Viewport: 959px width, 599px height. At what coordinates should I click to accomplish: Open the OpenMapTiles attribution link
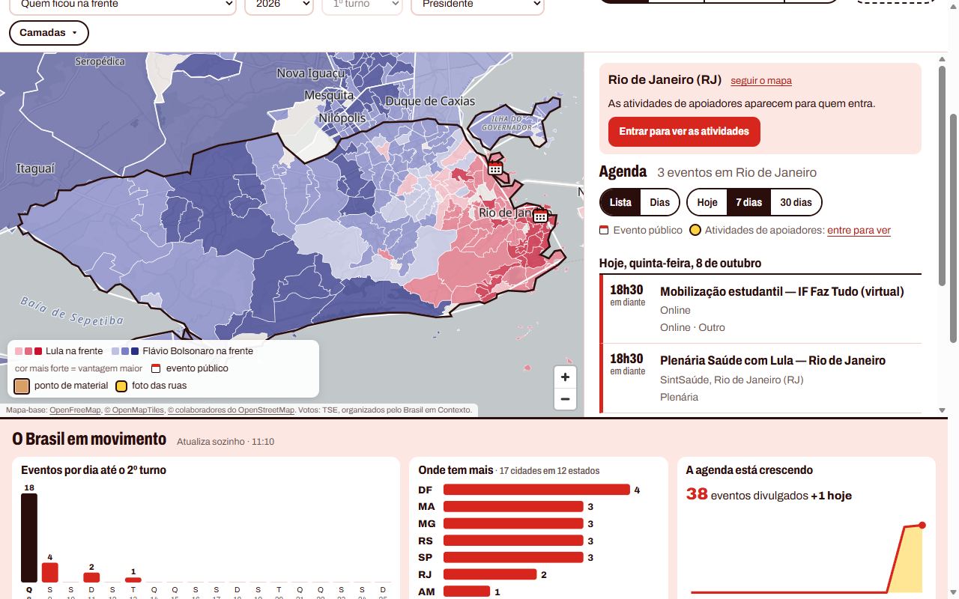[133, 410]
